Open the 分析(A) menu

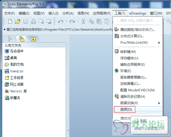pyautogui.click(x=68, y=13)
